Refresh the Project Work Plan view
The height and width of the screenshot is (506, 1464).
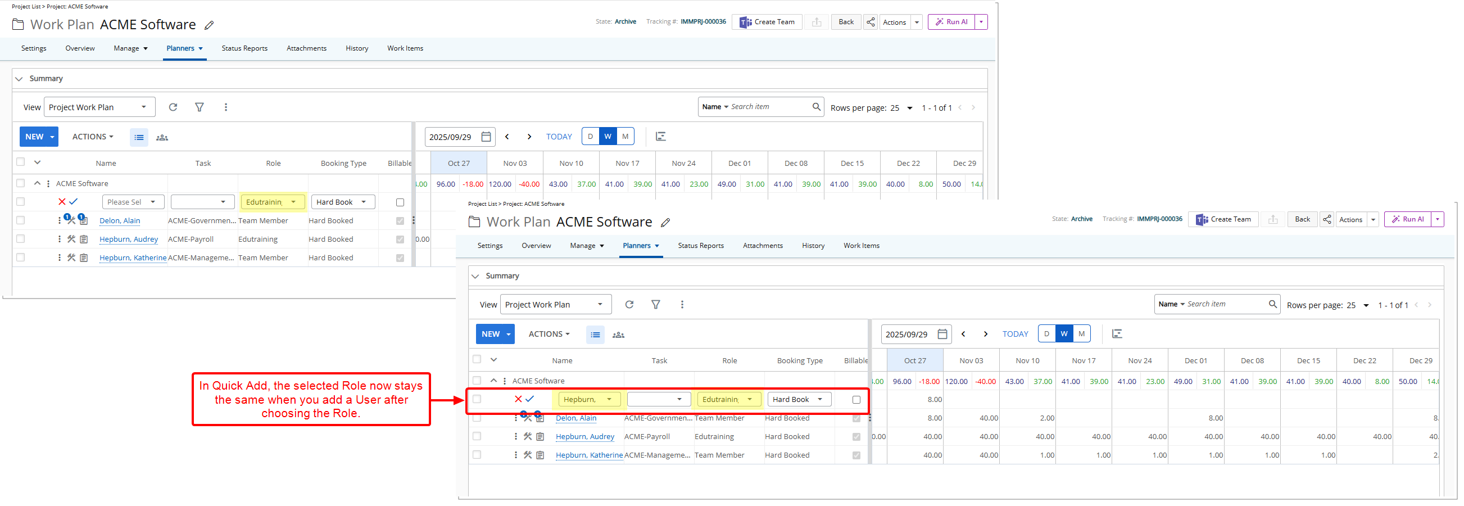pyautogui.click(x=628, y=305)
